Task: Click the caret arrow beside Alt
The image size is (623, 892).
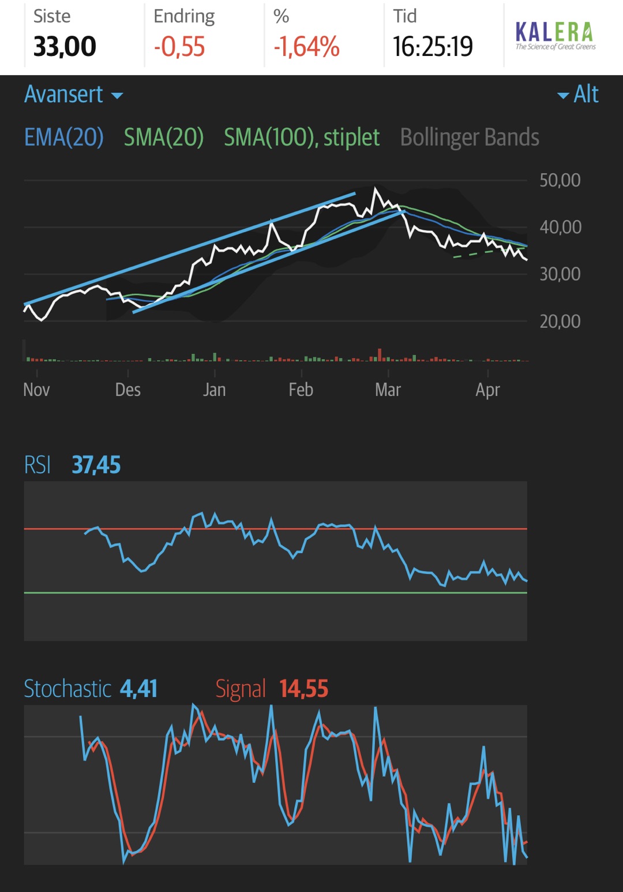Action: (563, 96)
